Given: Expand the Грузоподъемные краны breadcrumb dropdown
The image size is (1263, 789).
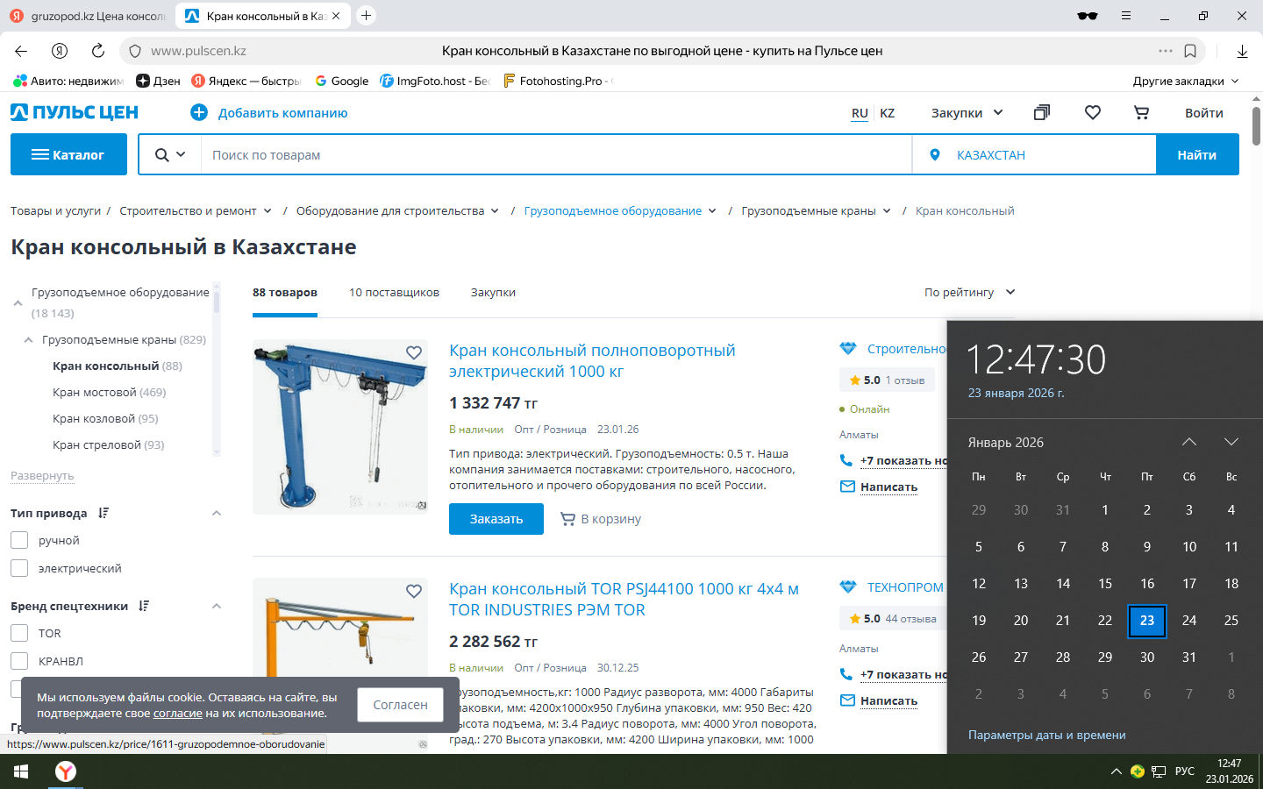Looking at the screenshot, I should tap(887, 210).
